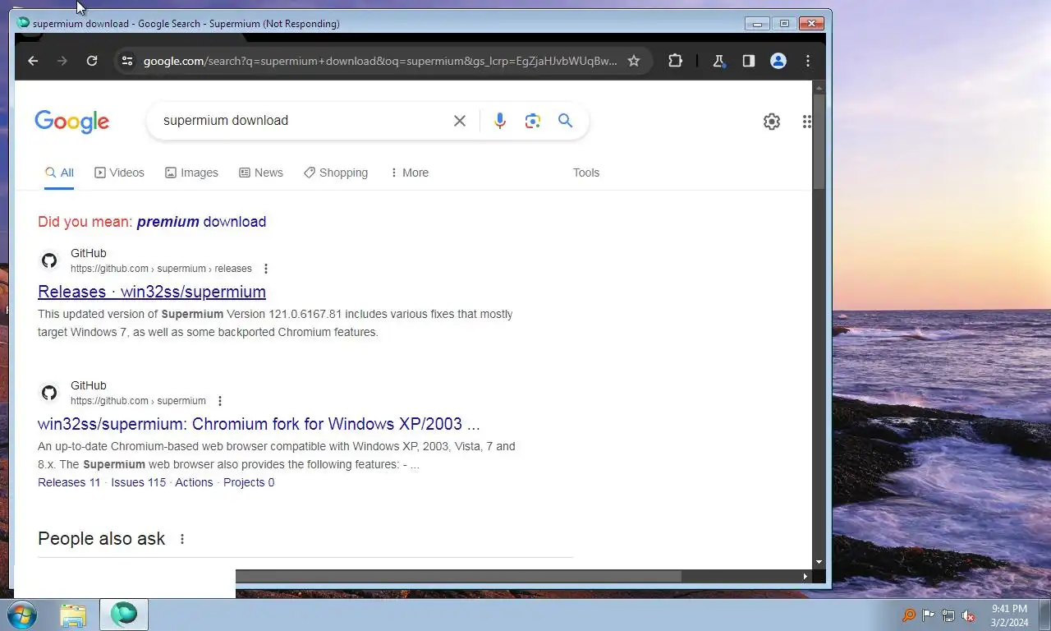Open the Action Center flag icon
Image resolution: width=1051 pixels, height=631 pixels.
click(929, 615)
